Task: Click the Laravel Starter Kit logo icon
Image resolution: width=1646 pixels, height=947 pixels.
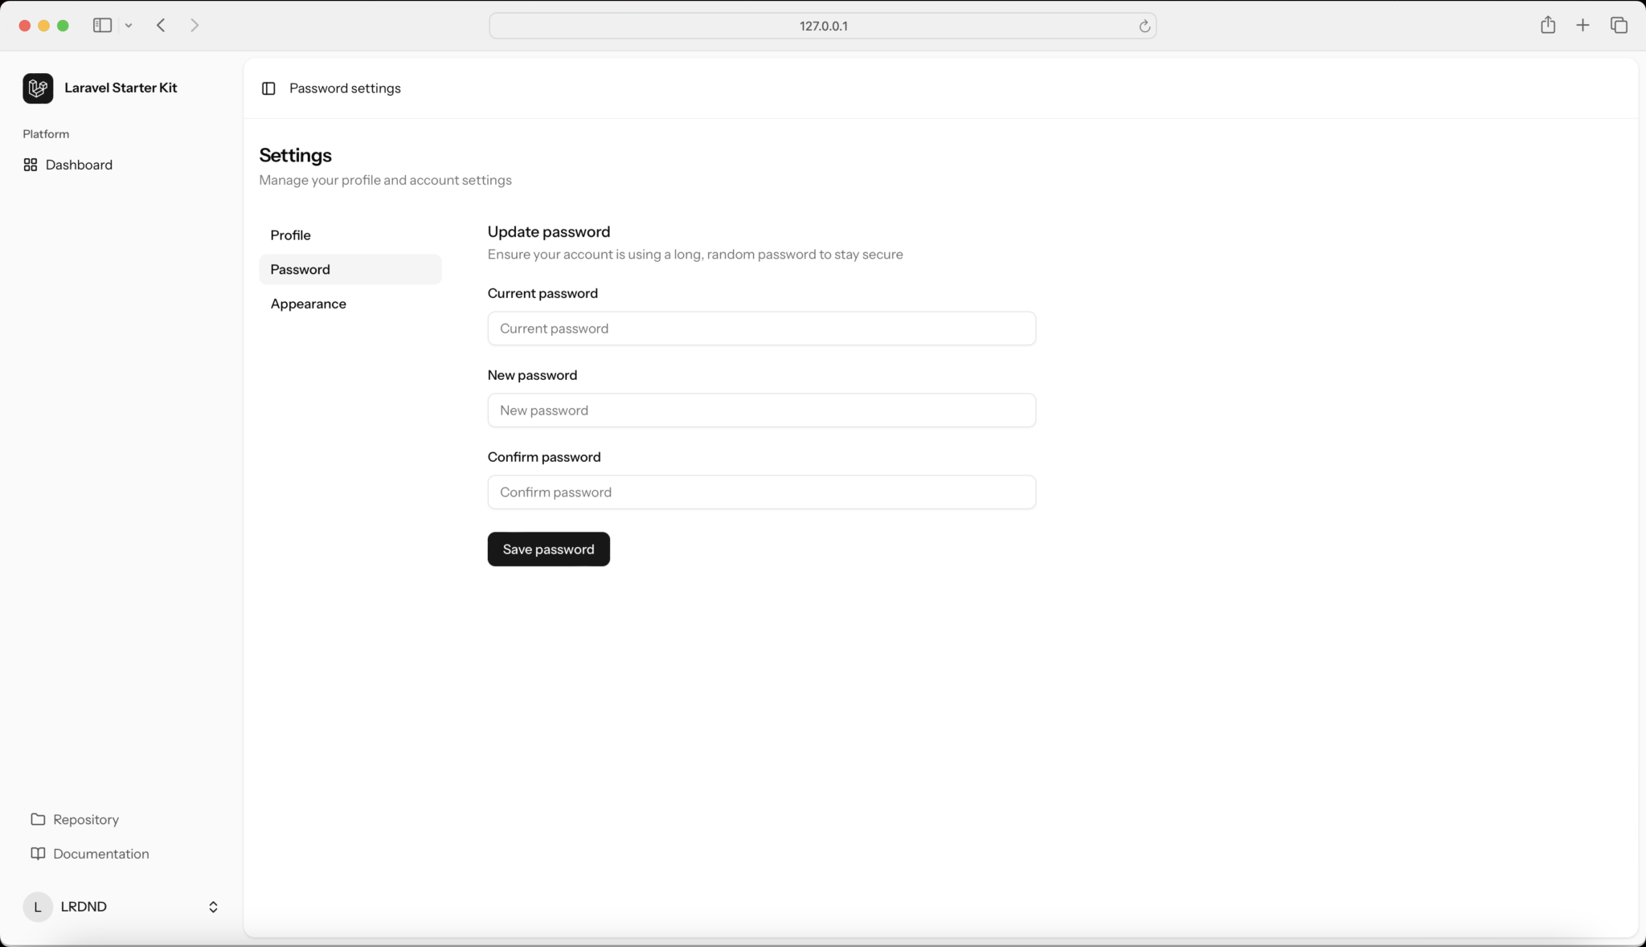Action: [x=37, y=88]
